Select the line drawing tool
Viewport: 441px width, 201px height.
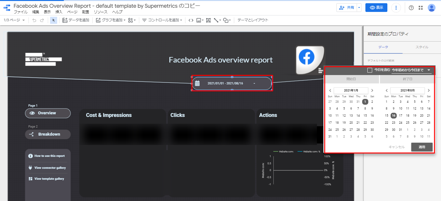217,20
